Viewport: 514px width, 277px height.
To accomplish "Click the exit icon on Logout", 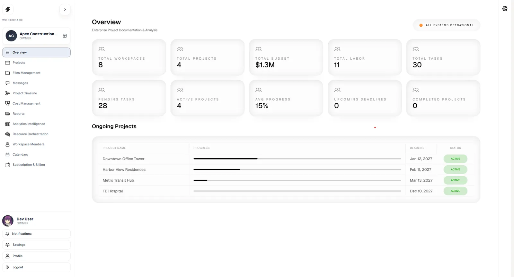I will tap(7, 267).
